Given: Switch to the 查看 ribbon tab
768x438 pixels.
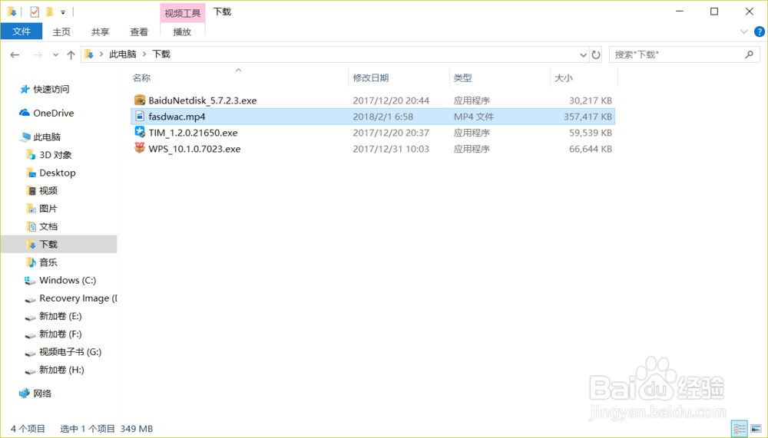Looking at the screenshot, I should tap(138, 31).
